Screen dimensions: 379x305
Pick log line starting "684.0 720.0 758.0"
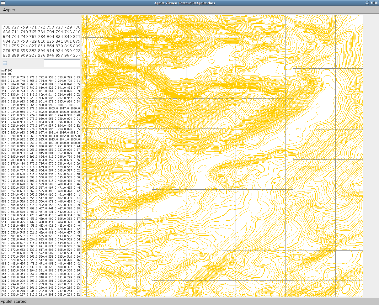coord(40,87)
